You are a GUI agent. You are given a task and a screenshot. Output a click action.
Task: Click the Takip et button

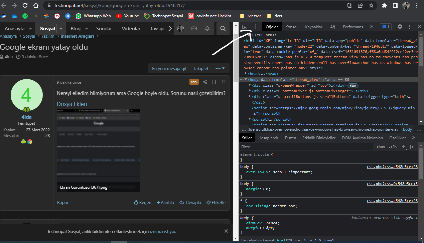click(x=201, y=68)
